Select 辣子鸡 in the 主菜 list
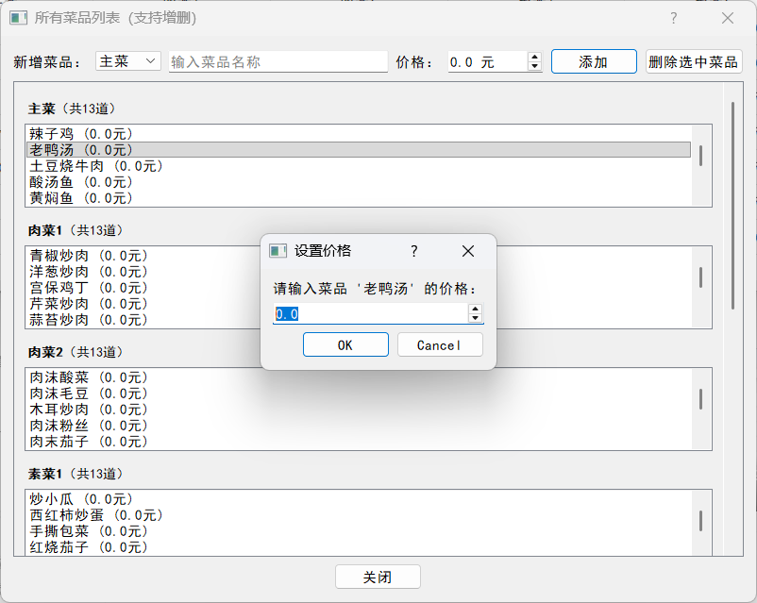 click(80, 134)
